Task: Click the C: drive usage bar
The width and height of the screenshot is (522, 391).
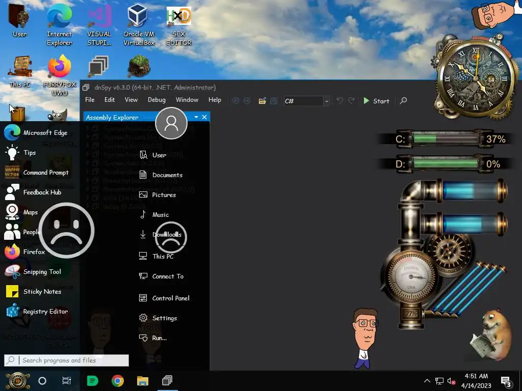Action: (x=446, y=138)
